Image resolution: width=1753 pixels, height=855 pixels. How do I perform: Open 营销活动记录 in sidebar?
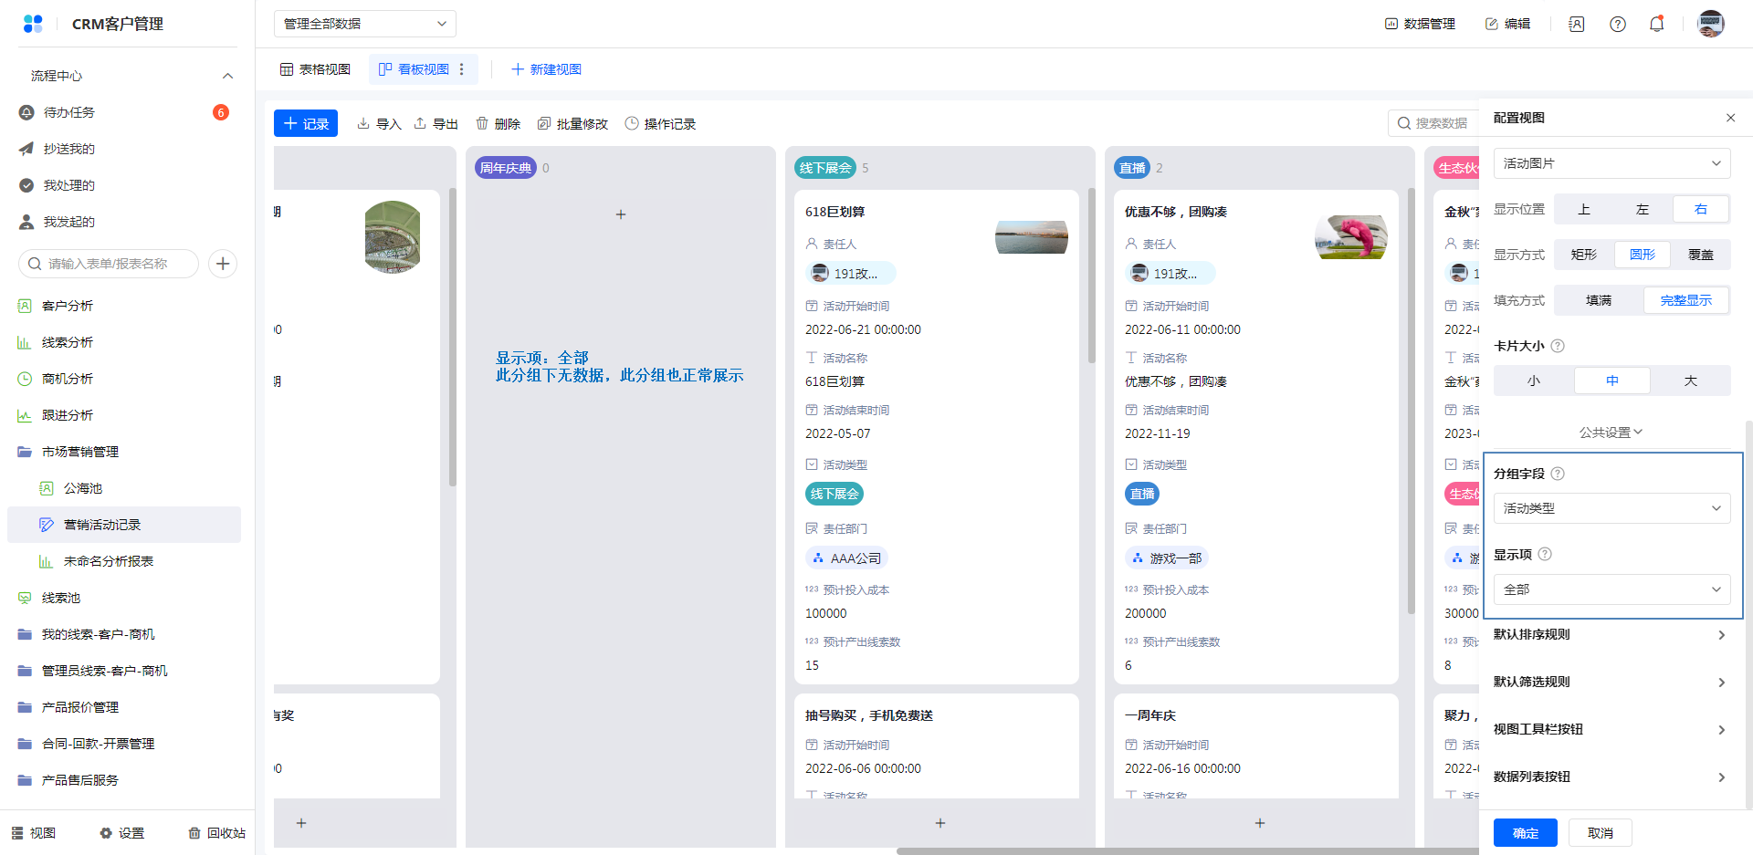[102, 525]
